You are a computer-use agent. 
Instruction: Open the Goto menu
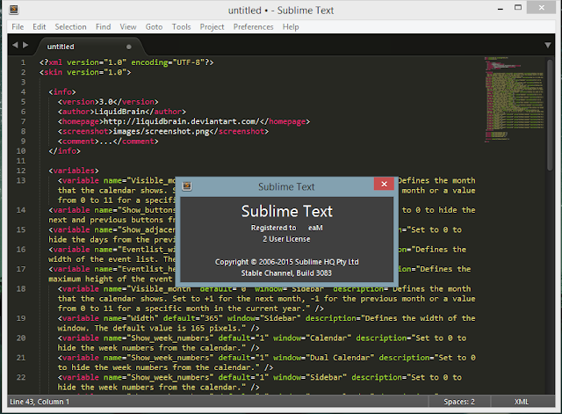click(x=154, y=27)
